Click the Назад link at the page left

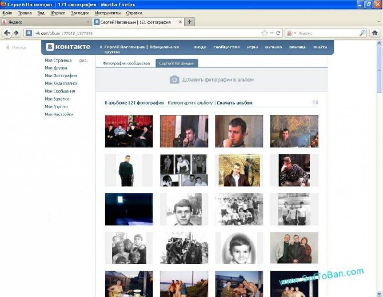click(x=16, y=47)
